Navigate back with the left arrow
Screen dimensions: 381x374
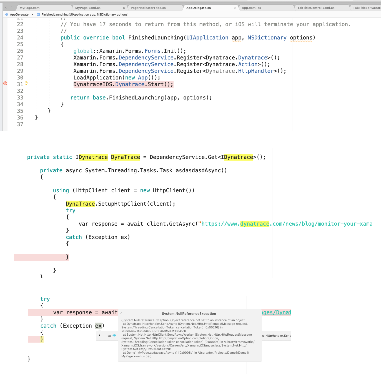coord(6,8)
